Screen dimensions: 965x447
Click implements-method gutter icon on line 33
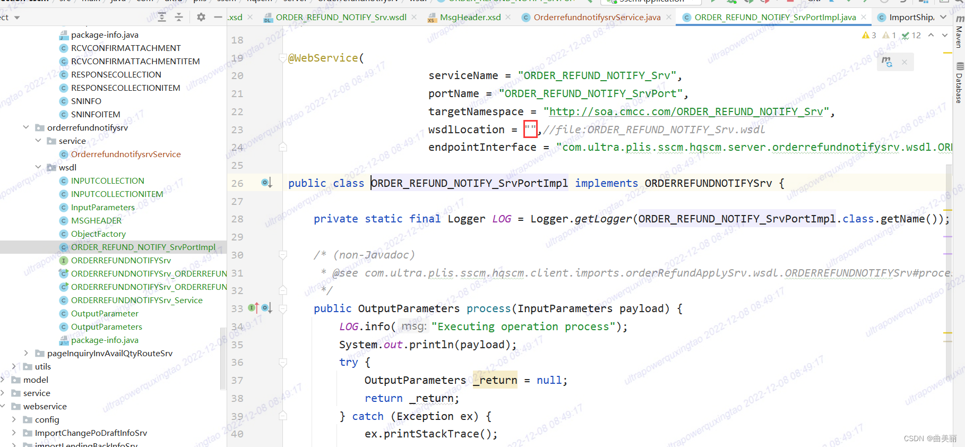click(253, 308)
